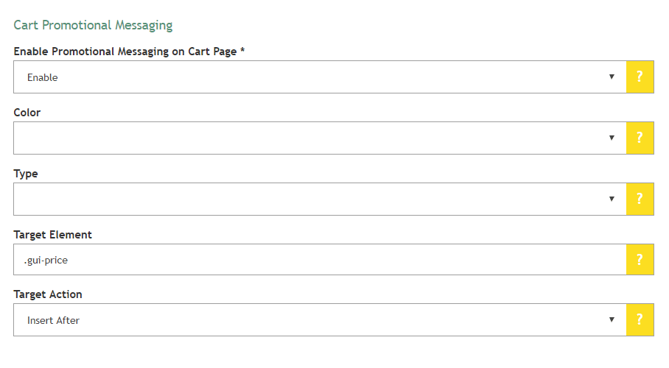Screen dimensions: 669x368
Task: Click help icon for Enable Promotional Messaging
Action: click(x=640, y=77)
